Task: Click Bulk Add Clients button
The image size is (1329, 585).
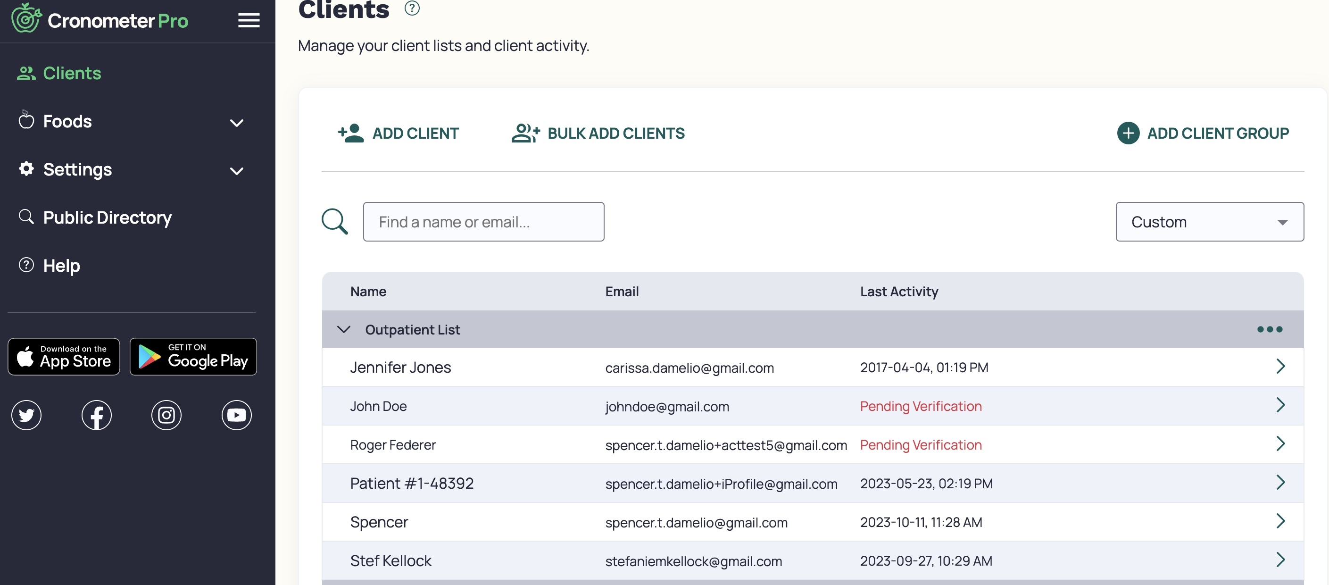Action: click(598, 133)
